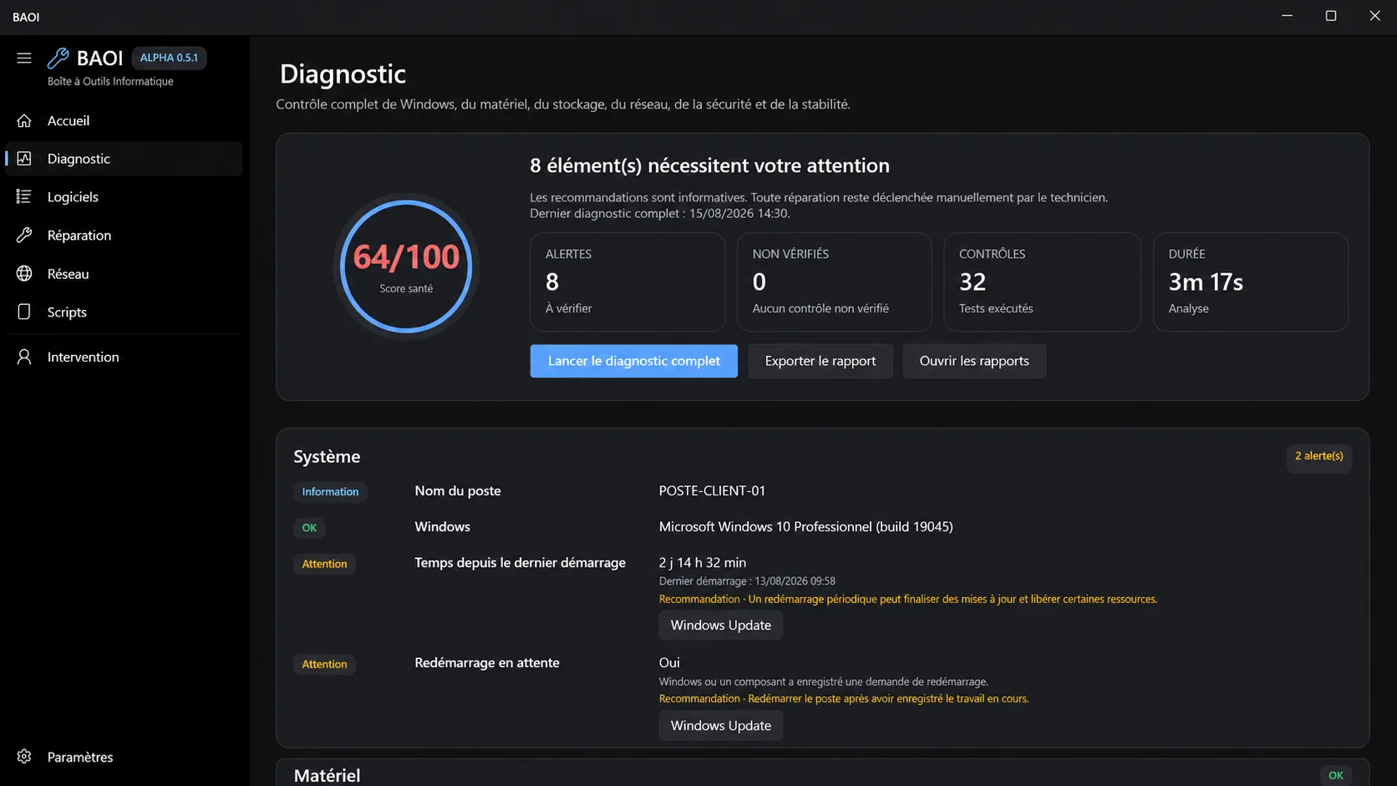Click Attention badge for Redémarrage en attente

pyautogui.click(x=324, y=664)
